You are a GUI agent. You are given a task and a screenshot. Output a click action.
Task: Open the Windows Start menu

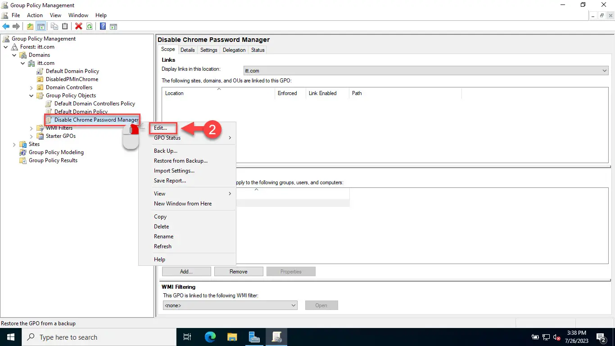[10, 337]
